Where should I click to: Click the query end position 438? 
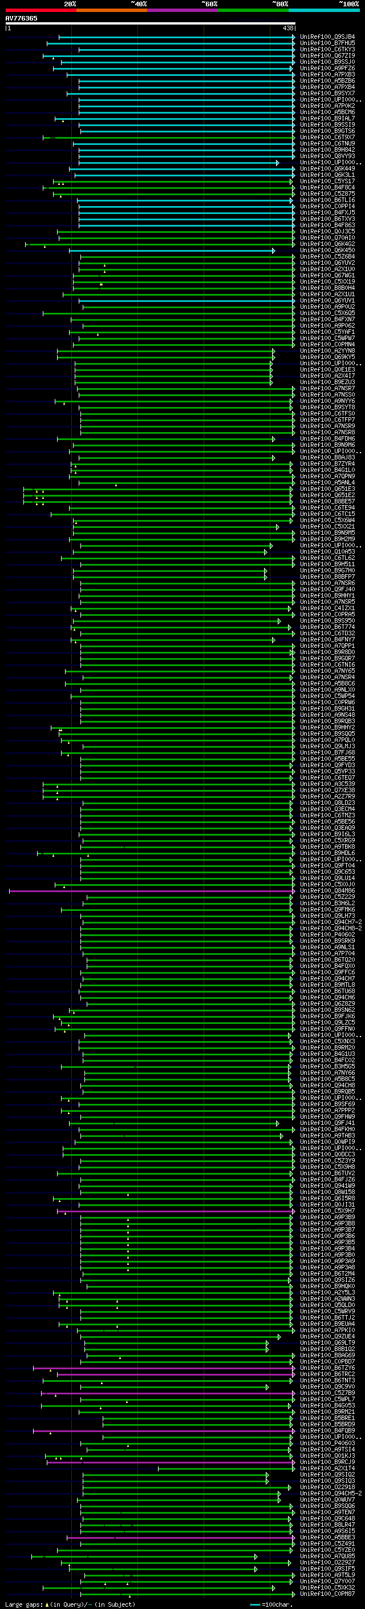click(288, 28)
